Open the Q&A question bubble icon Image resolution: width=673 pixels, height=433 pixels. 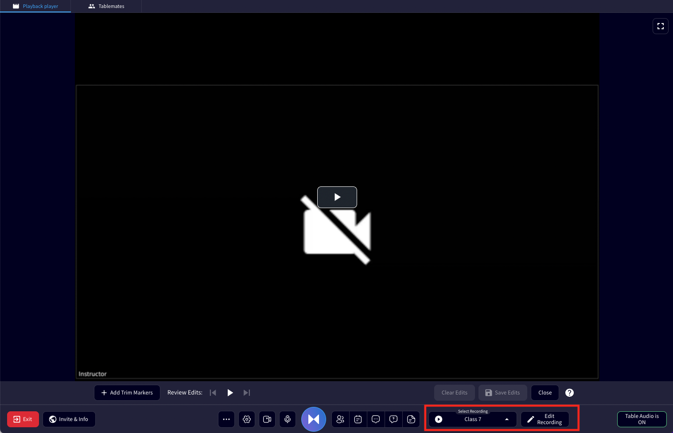[x=393, y=419]
